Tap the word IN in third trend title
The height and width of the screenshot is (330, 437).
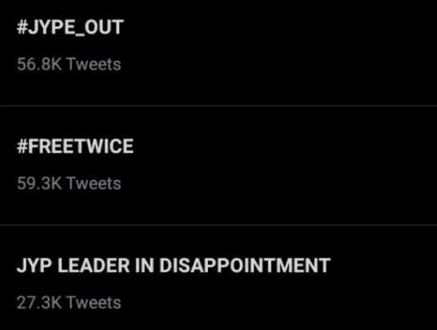(x=144, y=265)
